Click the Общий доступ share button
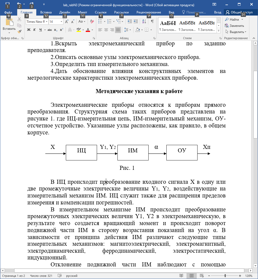This screenshot has height=279, width=258. click(239, 12)
